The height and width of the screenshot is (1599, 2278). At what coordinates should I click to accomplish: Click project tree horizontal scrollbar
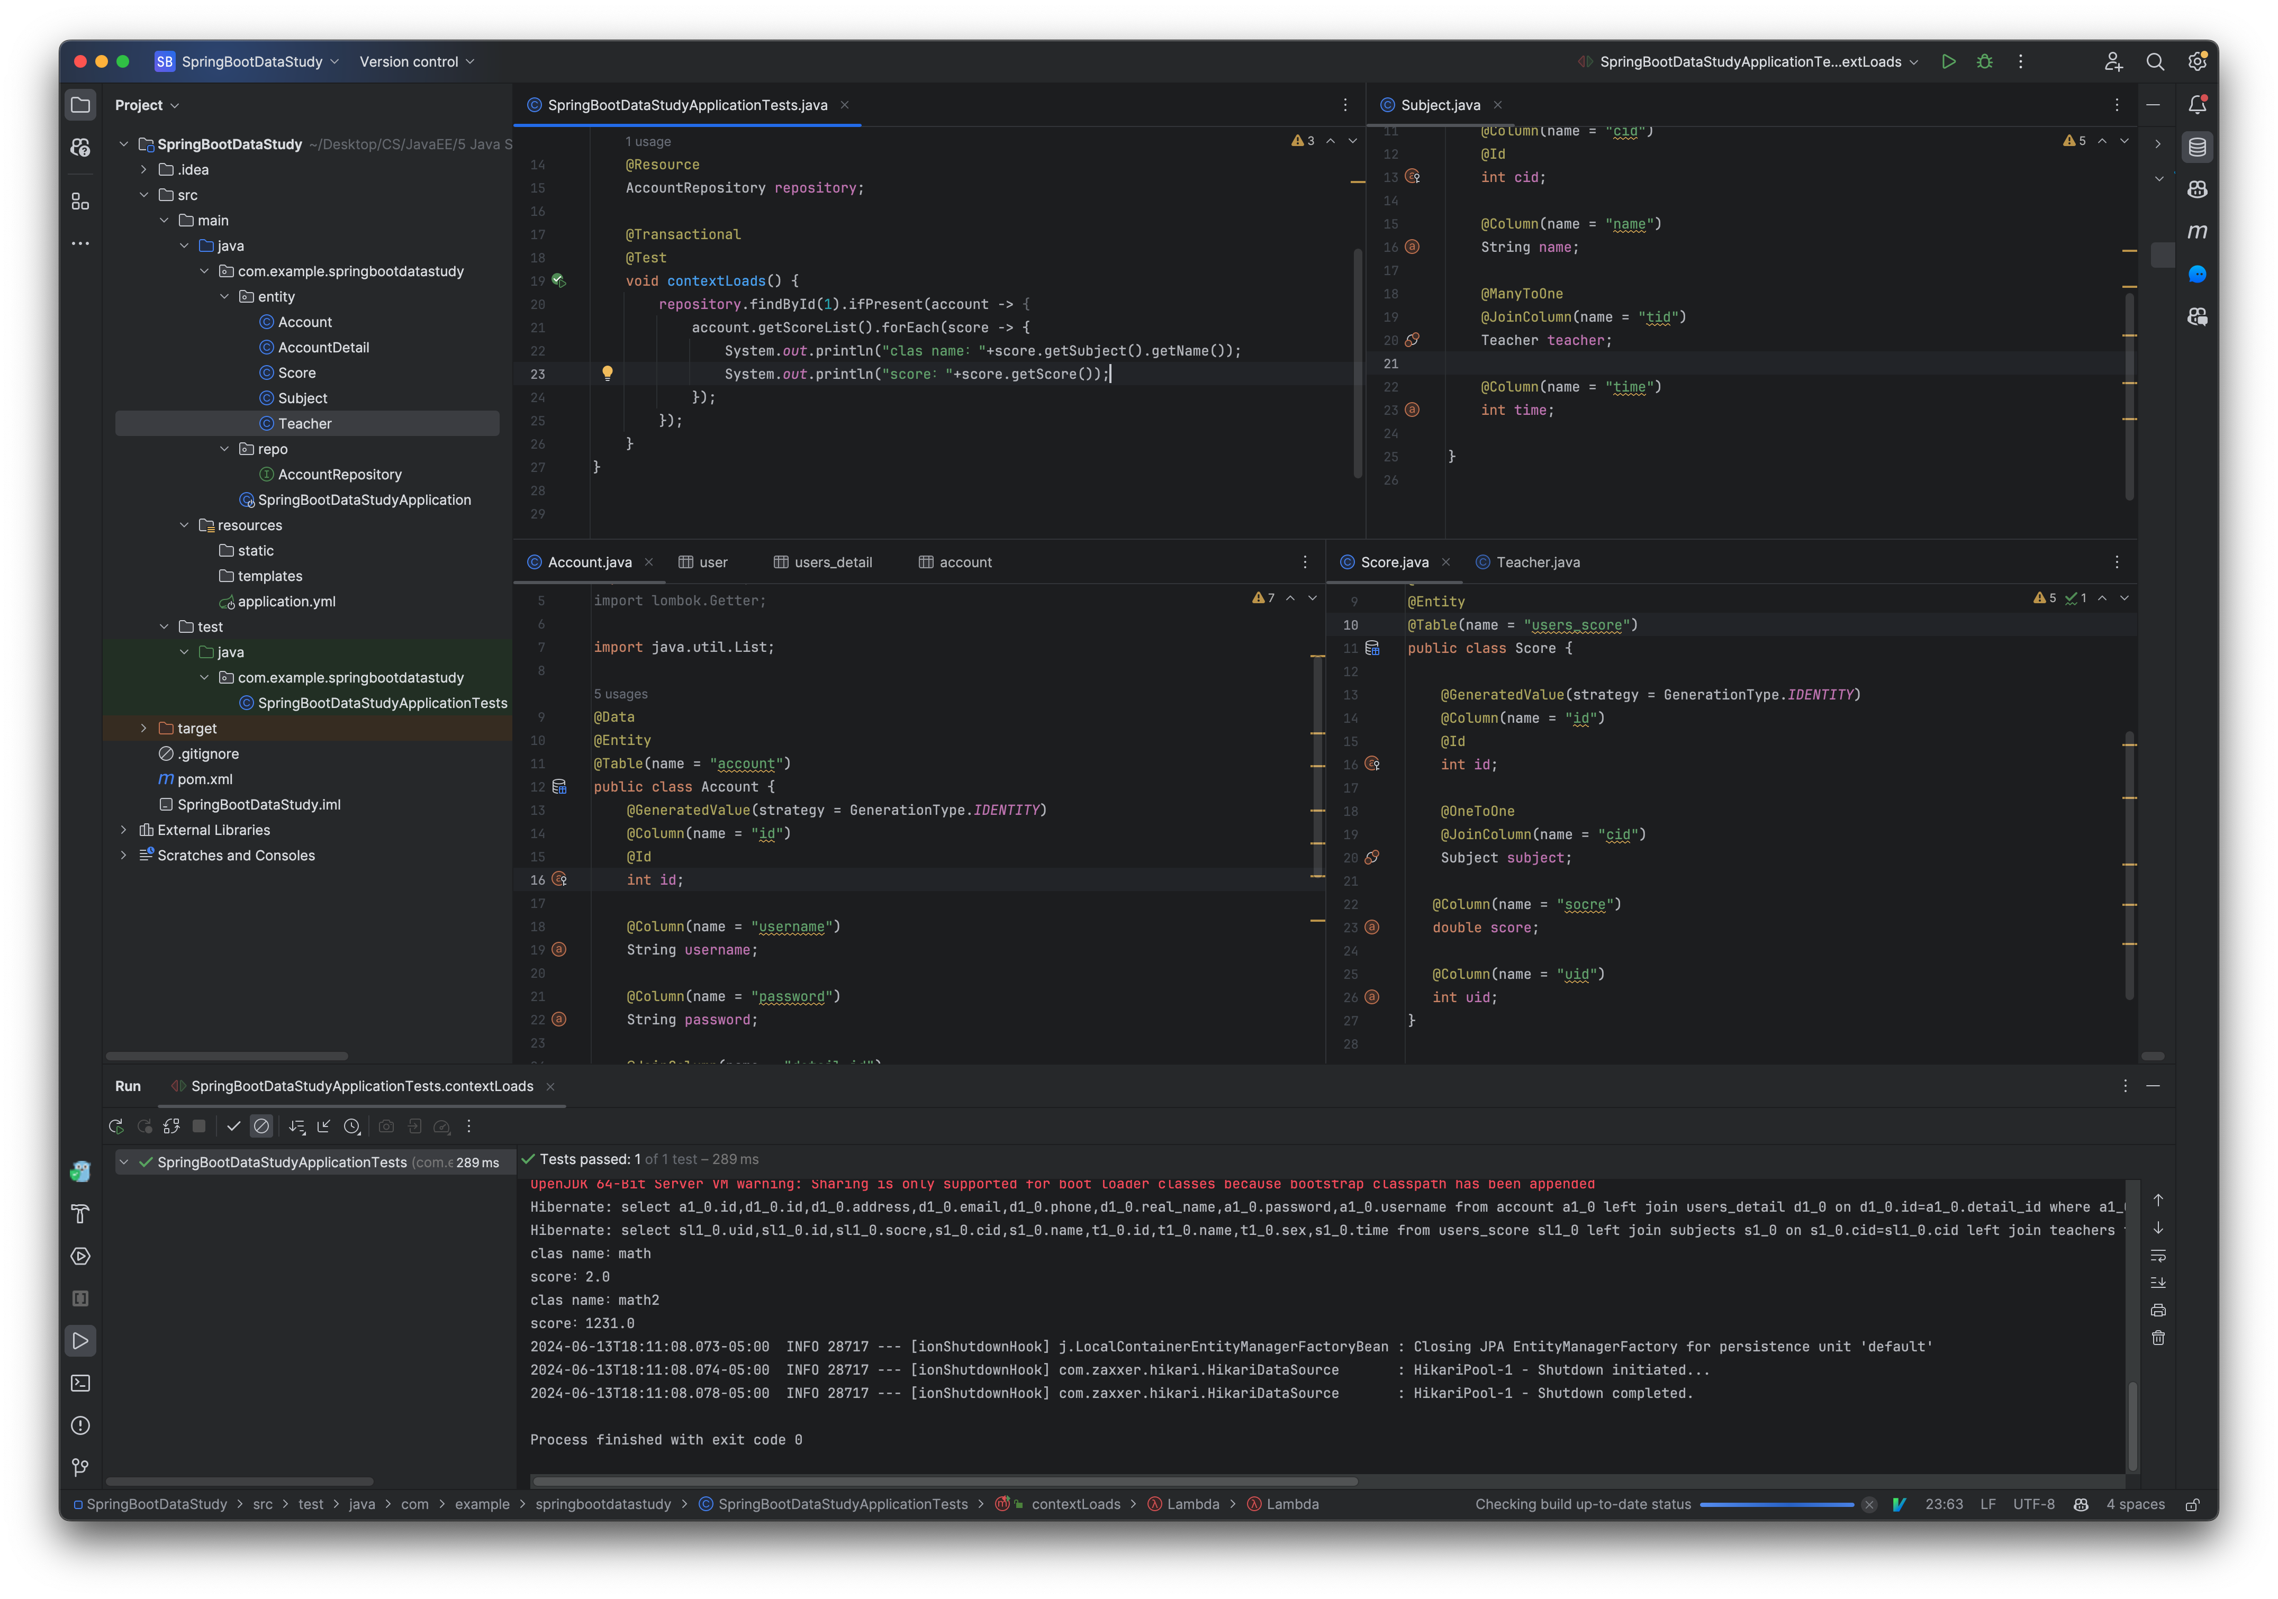[x=226, y=1057]
